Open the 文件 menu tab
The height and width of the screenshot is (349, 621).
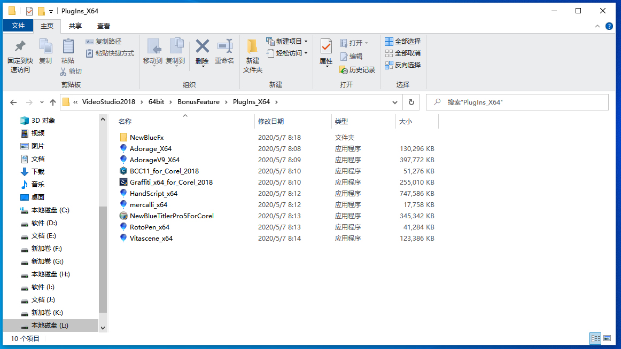click(18, 26)
